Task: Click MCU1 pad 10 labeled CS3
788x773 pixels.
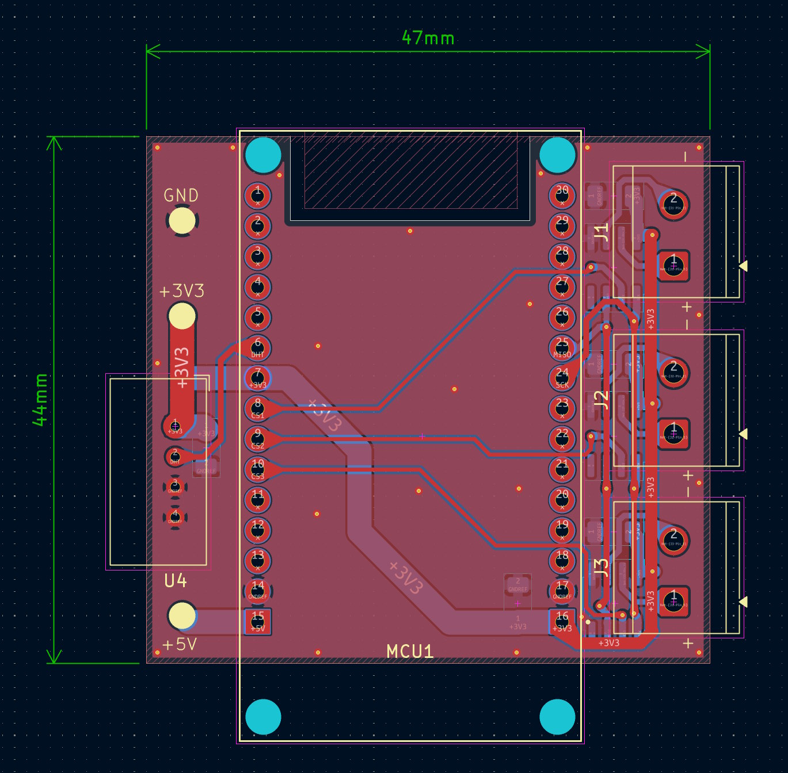Action: click(x=258, y=469)
